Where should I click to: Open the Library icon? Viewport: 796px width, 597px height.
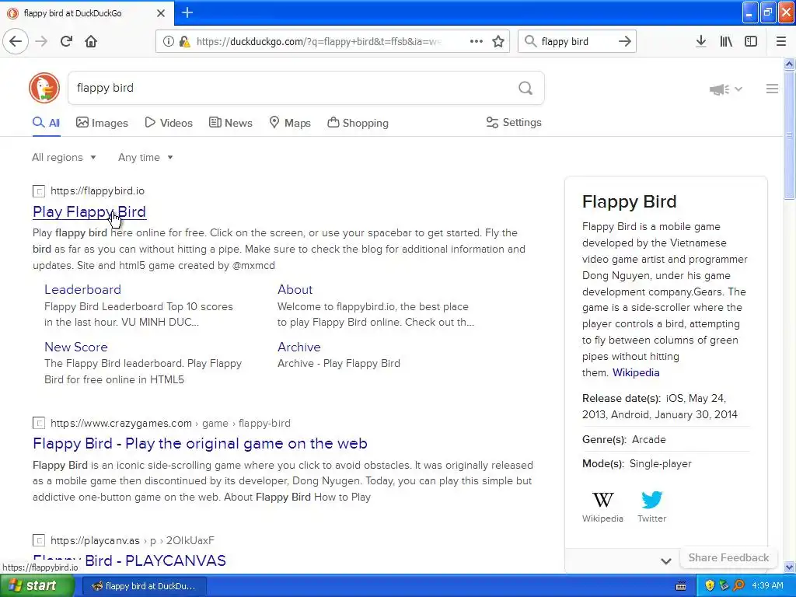[x=726, y=41]
